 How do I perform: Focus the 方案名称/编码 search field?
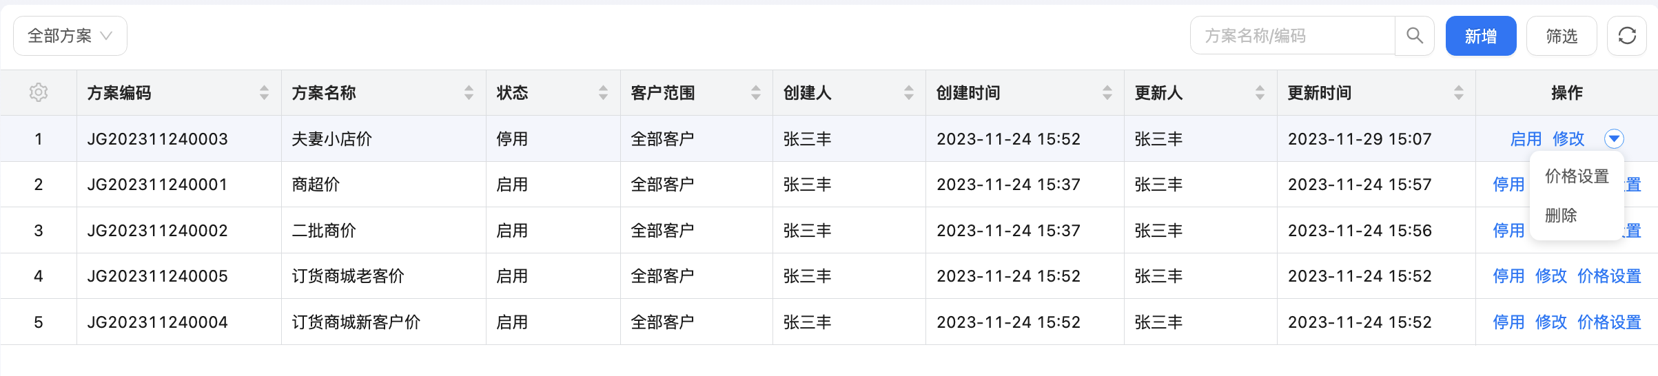(x=1293, y=36)
